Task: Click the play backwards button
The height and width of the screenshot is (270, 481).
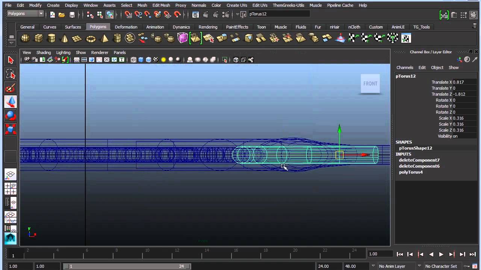Action: tap(431, 254)
